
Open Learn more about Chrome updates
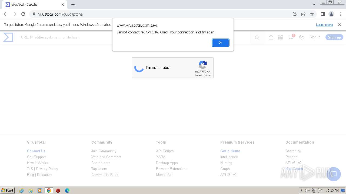point(324,25)
